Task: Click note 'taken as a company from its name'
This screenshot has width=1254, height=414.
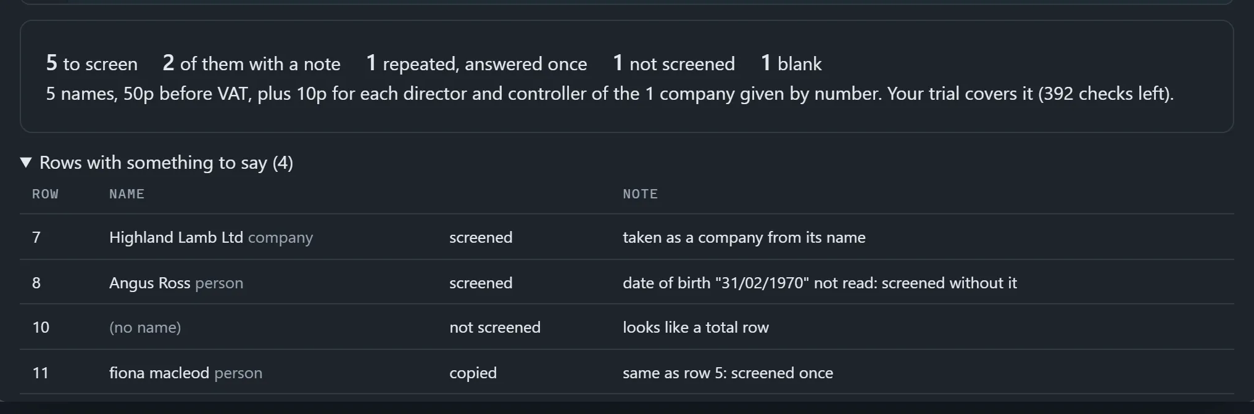Action: point(744,237)
